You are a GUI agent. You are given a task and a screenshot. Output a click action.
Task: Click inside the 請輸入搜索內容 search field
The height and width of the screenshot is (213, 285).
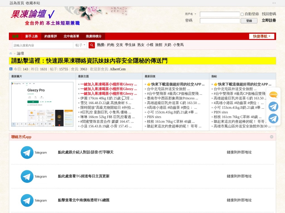42,45
